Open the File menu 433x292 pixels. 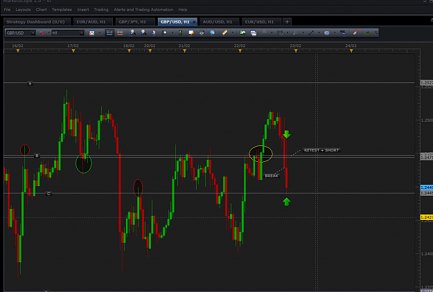[7, 10]
